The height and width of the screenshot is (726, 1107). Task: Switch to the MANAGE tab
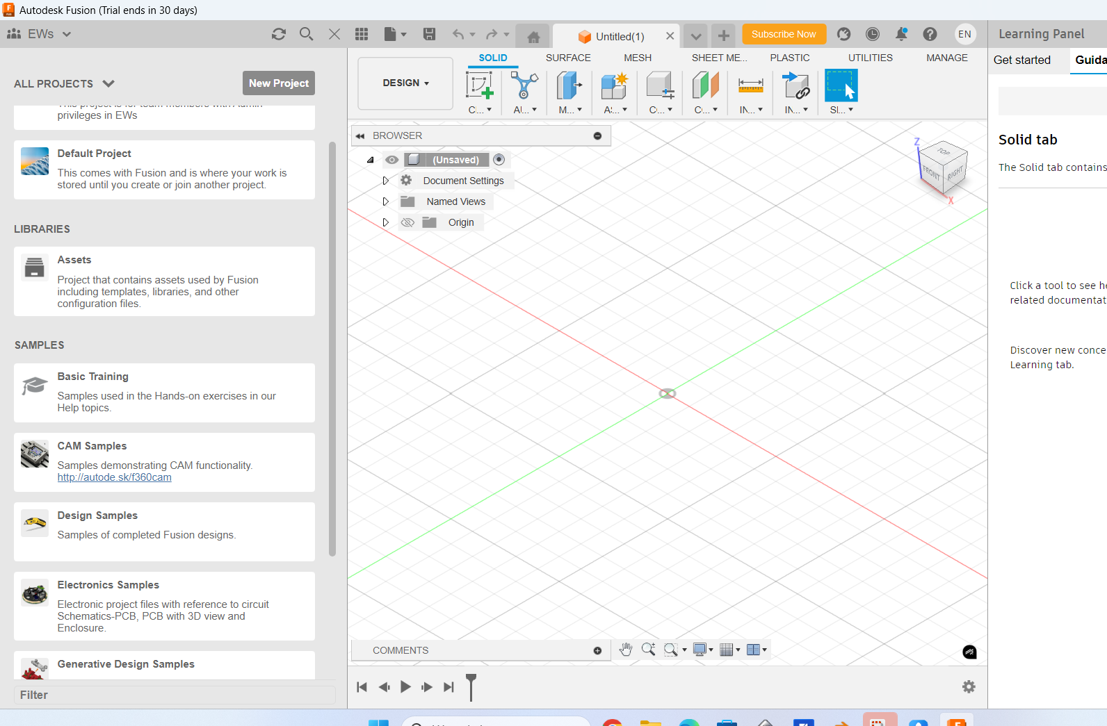pos(947,58)
